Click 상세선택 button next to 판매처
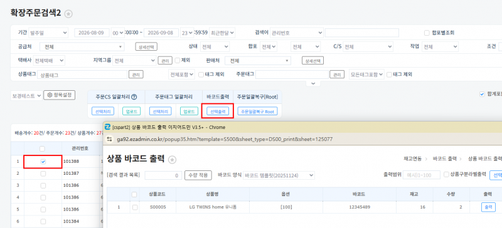Image resolution: width=502 pixels, height=228 pixels. click(x=312, y=60)
